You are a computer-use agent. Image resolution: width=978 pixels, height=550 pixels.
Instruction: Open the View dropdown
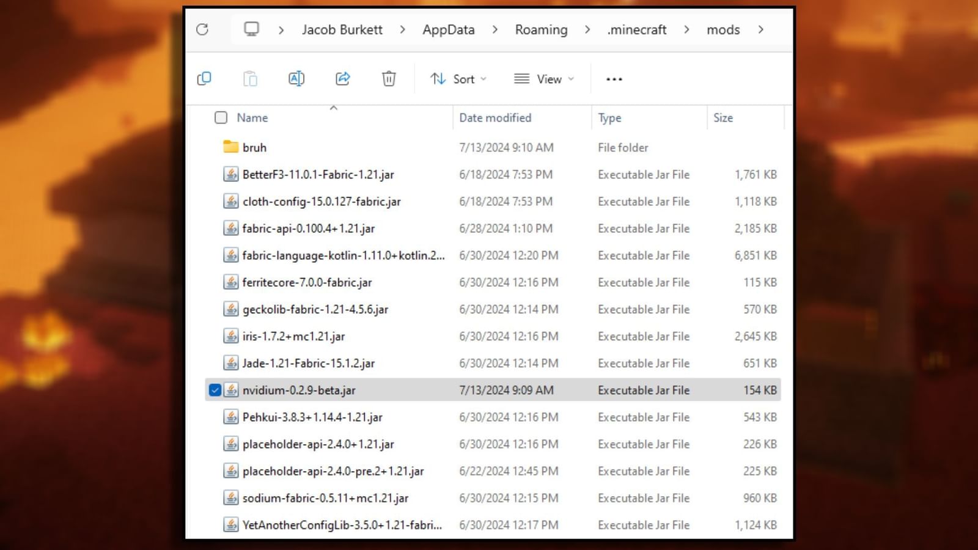click(x=544, y=79)
